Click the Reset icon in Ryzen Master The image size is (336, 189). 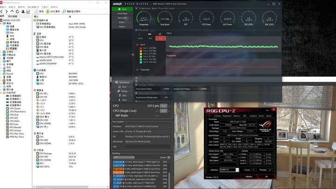click(119, 87)
